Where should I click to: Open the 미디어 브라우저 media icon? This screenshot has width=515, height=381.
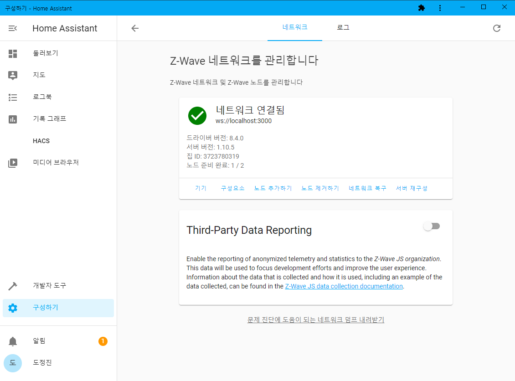(12, 163)
